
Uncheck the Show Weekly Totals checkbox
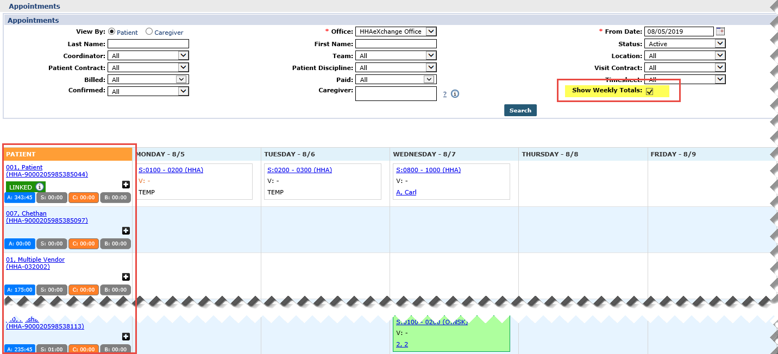649,91
